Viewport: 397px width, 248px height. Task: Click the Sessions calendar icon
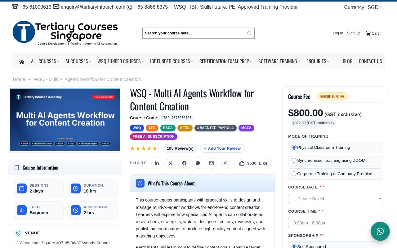(x=22, y=188)
